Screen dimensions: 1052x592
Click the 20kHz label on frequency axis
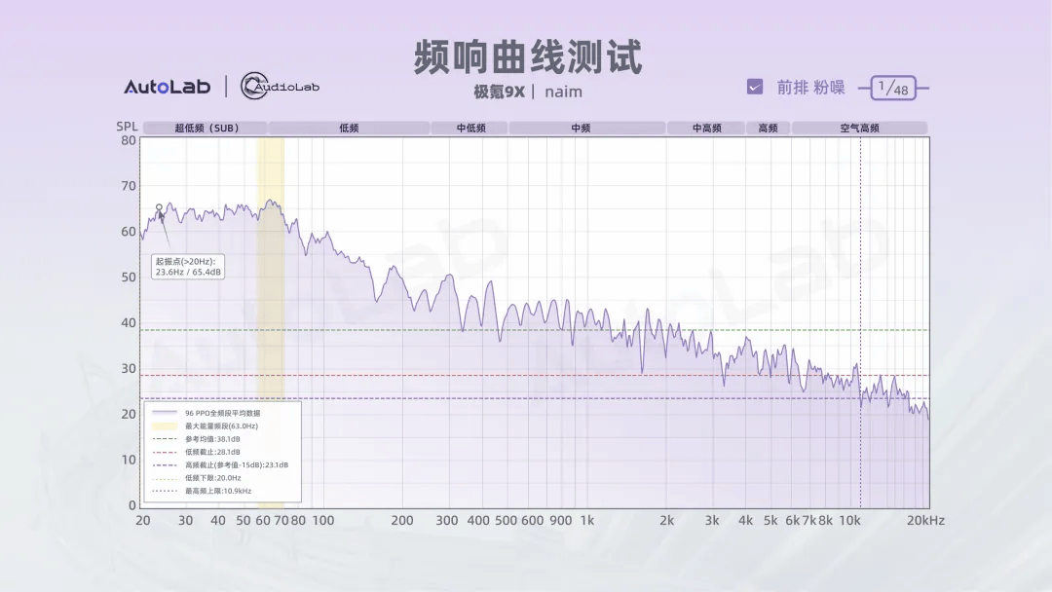tap(926, 520)
